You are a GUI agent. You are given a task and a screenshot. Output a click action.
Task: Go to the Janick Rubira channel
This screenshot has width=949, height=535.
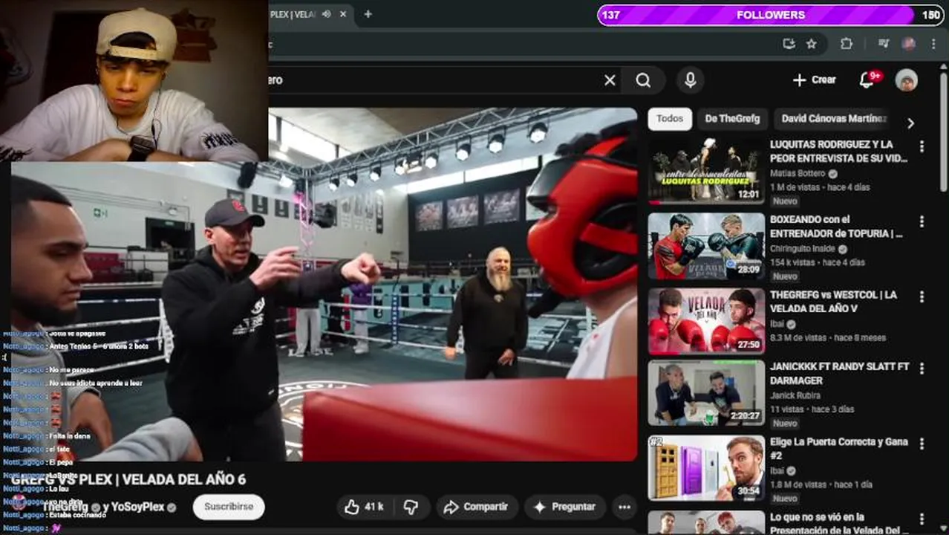pyautogui.click(x=795, y=395)
